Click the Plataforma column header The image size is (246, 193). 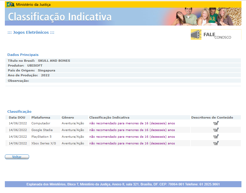41,117
